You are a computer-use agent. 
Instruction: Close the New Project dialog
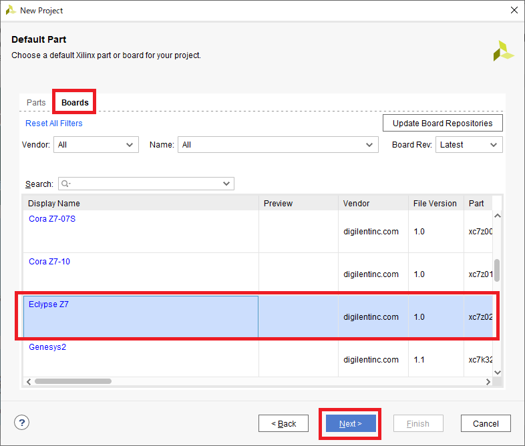coord(514,10)
